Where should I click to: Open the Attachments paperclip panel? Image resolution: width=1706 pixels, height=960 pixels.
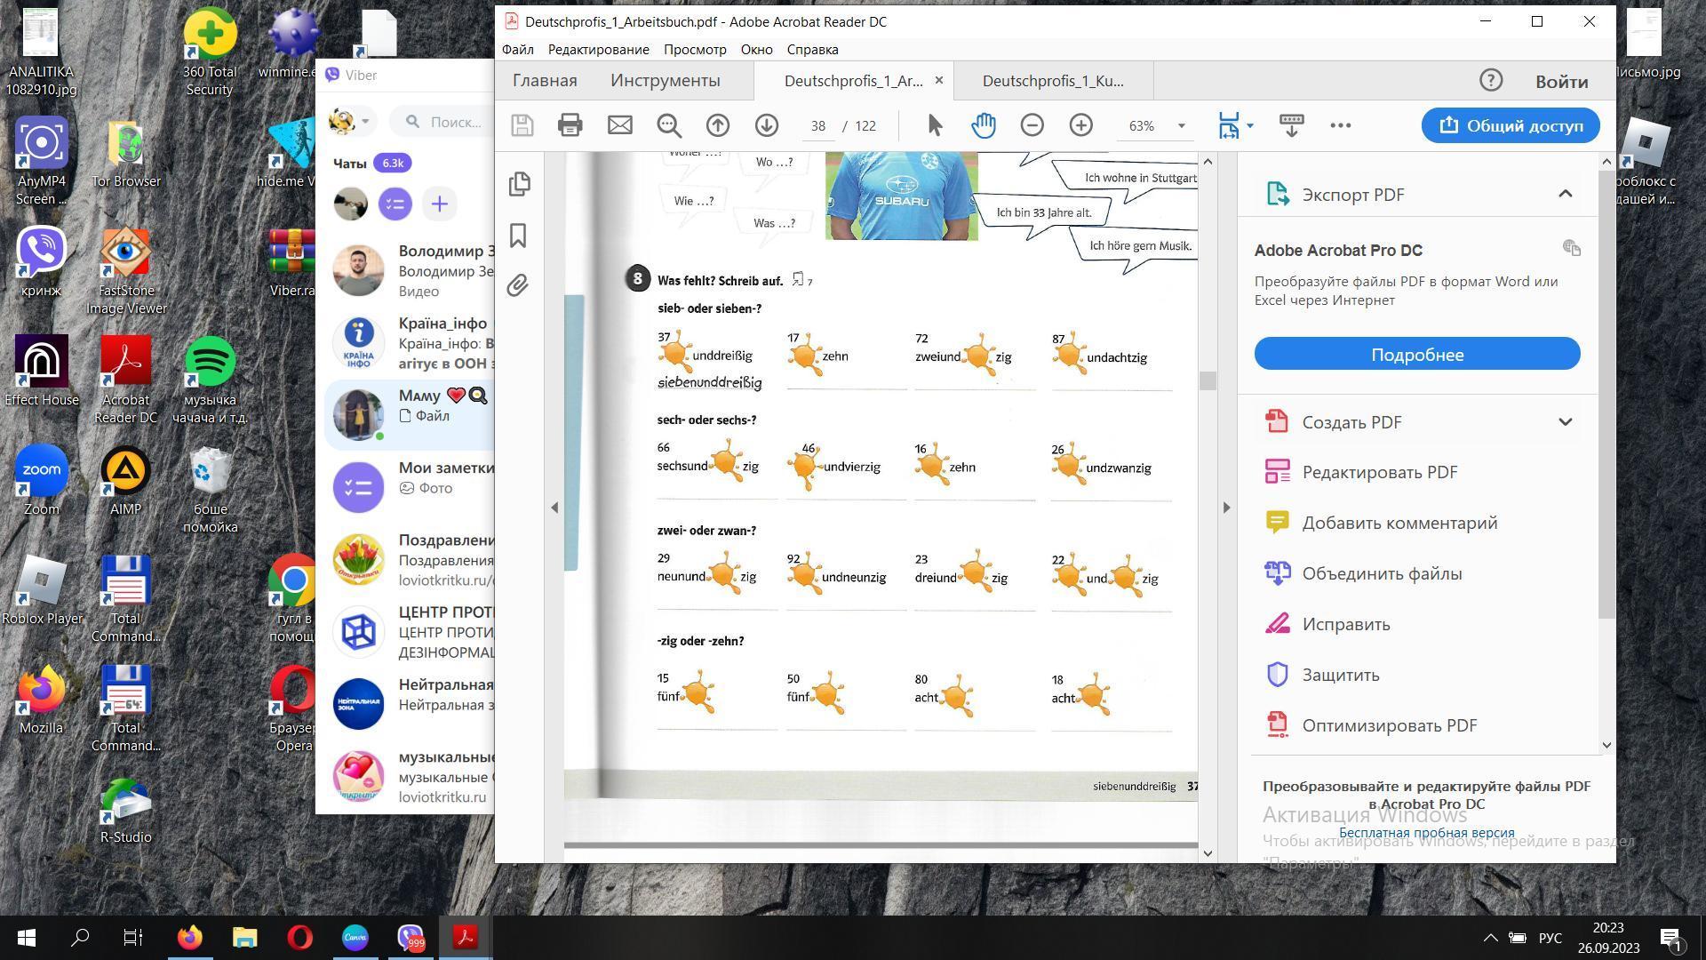tap(519, 285)
